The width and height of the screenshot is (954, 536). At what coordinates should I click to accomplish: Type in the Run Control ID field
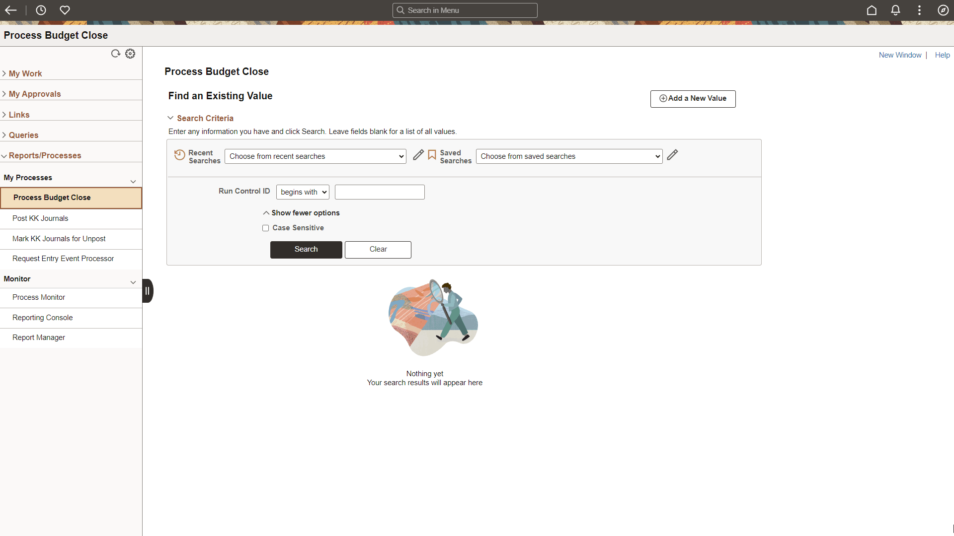[x=379, y=192]
